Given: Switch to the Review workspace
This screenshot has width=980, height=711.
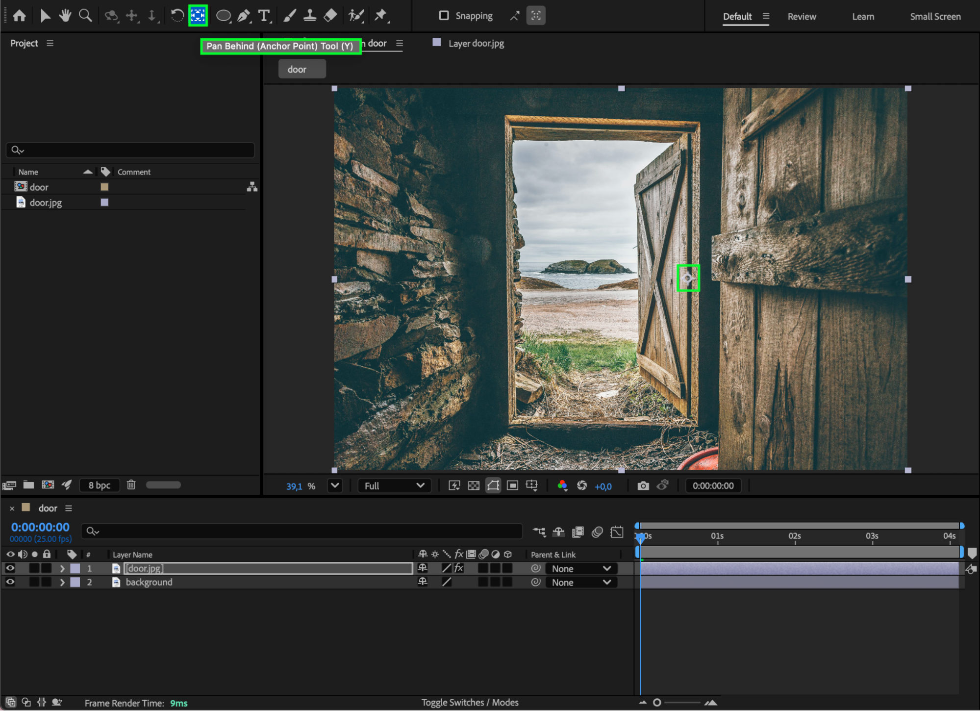Looking at the screenshot, I should point(802,16).
